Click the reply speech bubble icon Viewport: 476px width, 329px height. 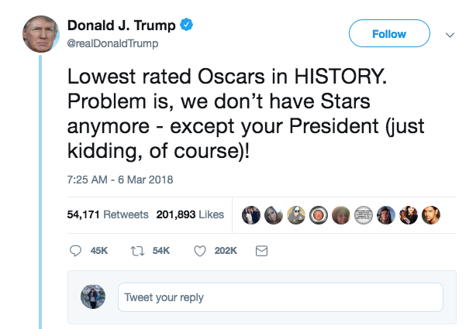click(x=75, y=251)
